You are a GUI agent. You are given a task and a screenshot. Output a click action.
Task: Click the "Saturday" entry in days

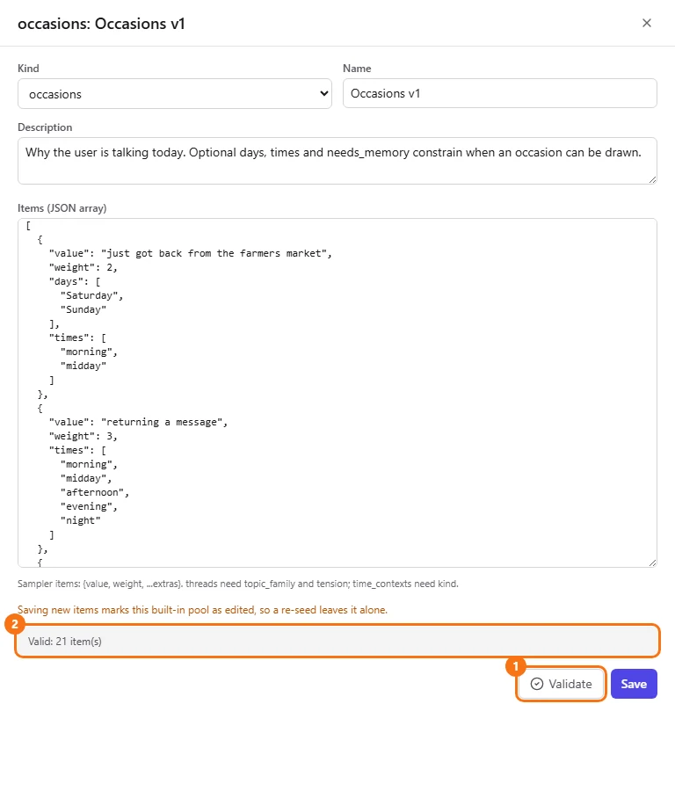(x=91, y=295)
